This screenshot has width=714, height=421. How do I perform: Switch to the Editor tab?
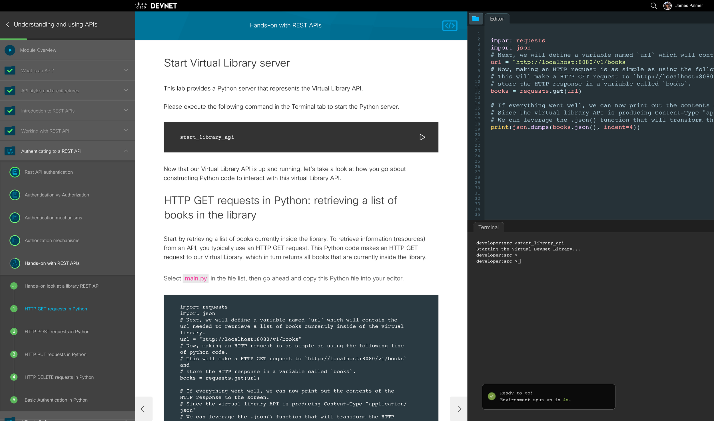point(497,19)
